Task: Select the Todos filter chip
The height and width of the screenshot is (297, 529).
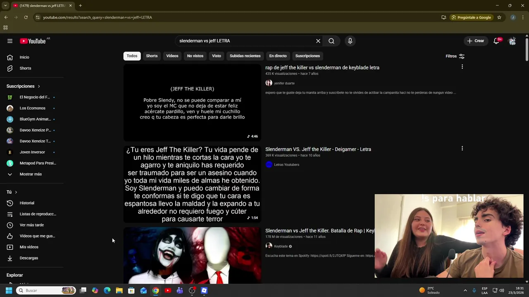Action: coord(132,56)
